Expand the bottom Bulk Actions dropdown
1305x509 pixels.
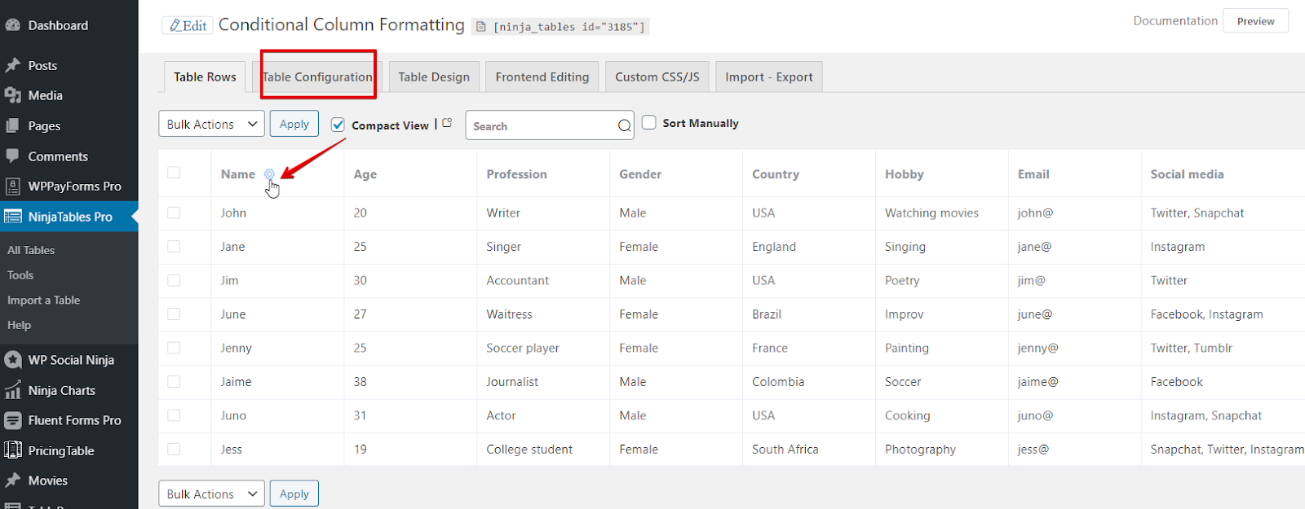(210, 494)
